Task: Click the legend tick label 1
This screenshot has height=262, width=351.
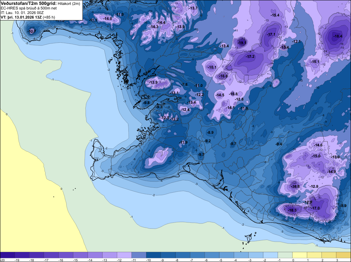Action: [308, 260]
